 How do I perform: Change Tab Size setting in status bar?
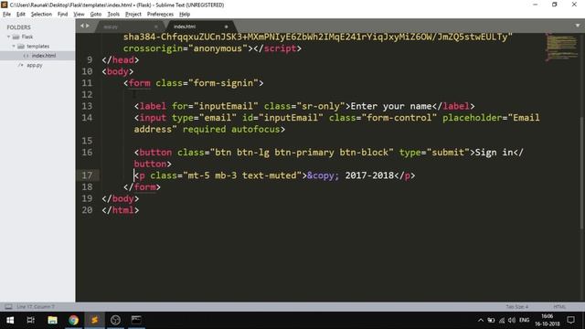point(516,307)
